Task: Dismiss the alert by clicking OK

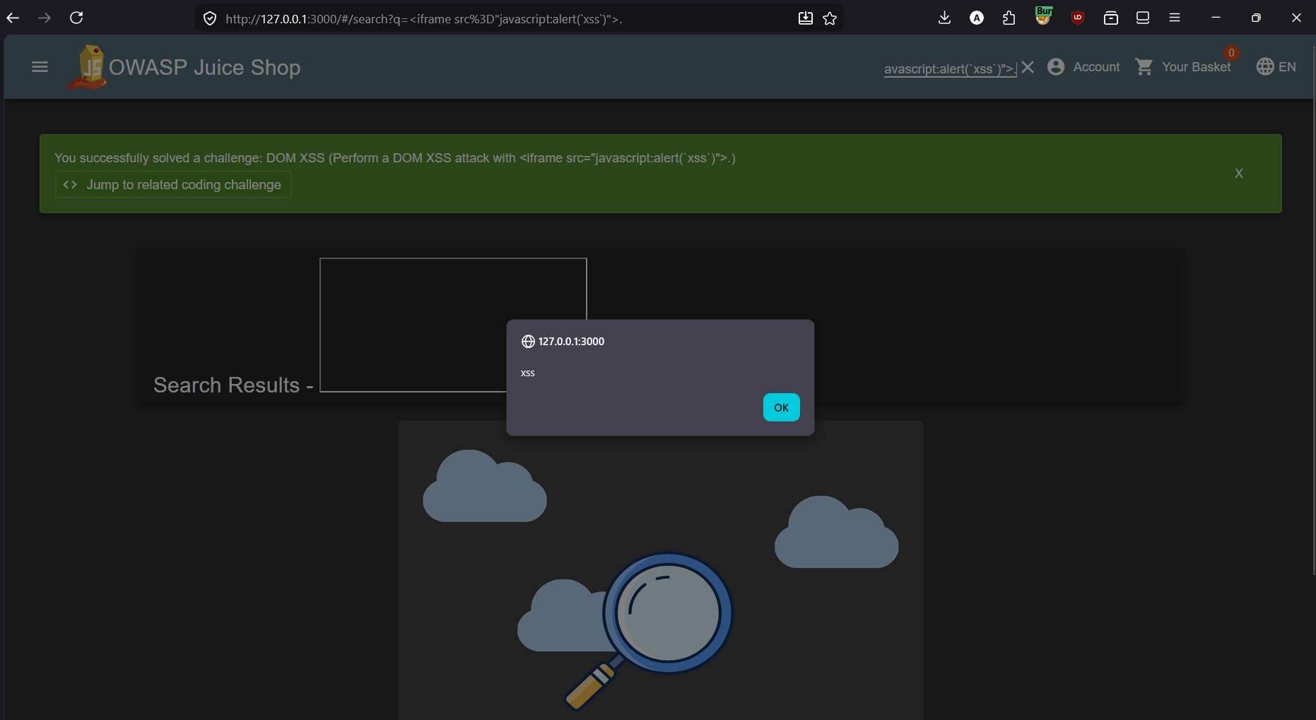Action: (781, 407)
